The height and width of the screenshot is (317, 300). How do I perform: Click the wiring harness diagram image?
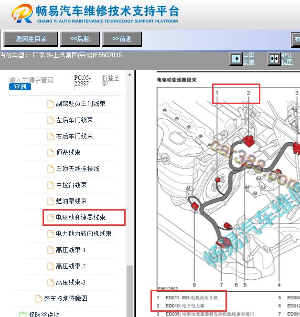(x=228, y=189)
